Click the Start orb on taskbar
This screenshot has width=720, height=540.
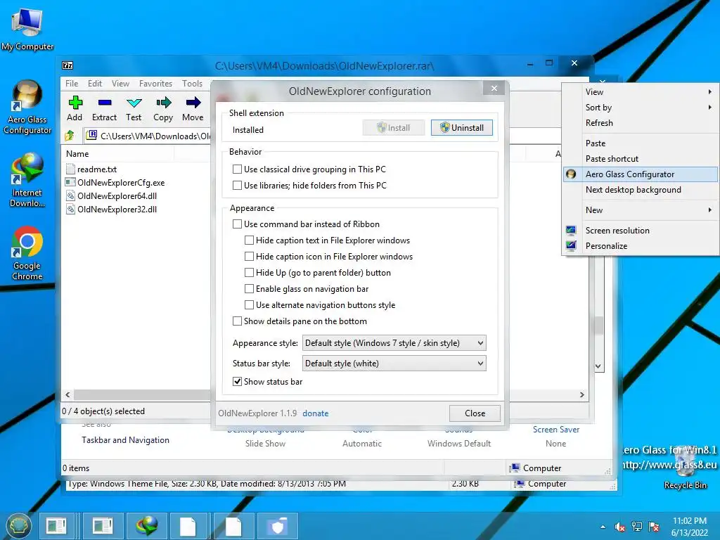click(19, 526)
